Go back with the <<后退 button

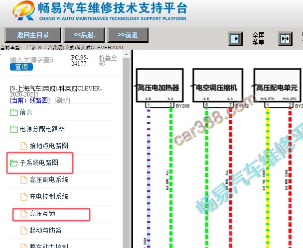[x=84, y=35]
